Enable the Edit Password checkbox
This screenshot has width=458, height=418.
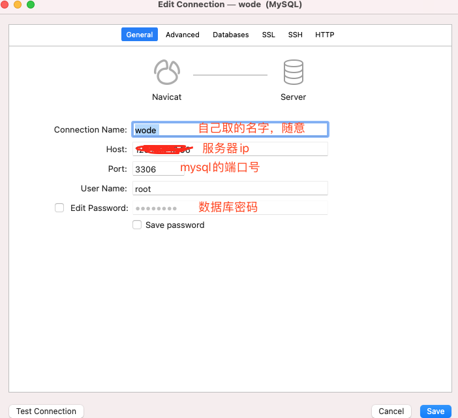click(x=59, y=208)
